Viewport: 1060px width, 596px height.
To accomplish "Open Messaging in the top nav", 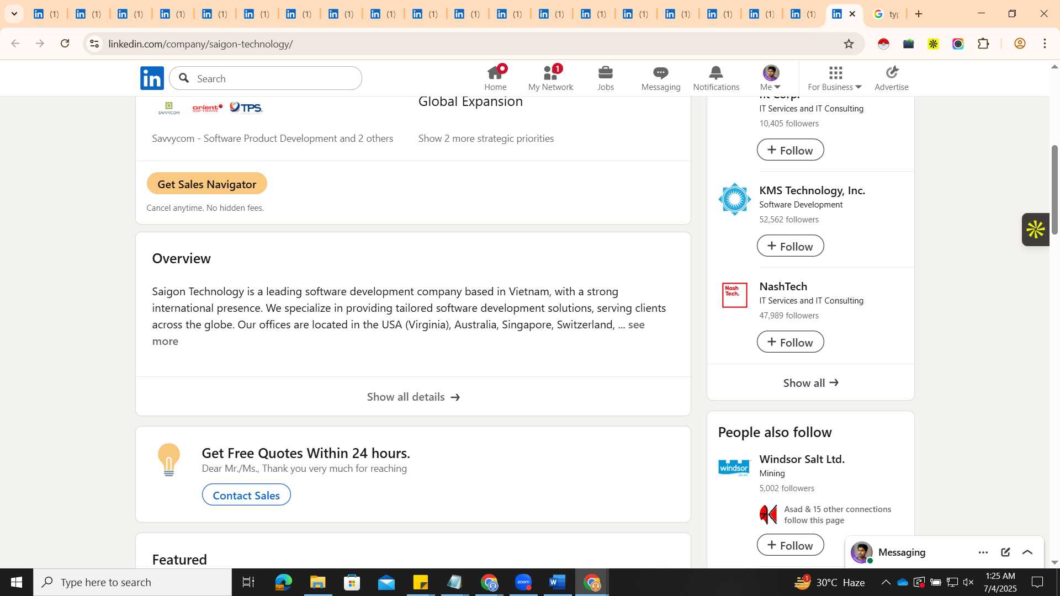I will point(661,78).
